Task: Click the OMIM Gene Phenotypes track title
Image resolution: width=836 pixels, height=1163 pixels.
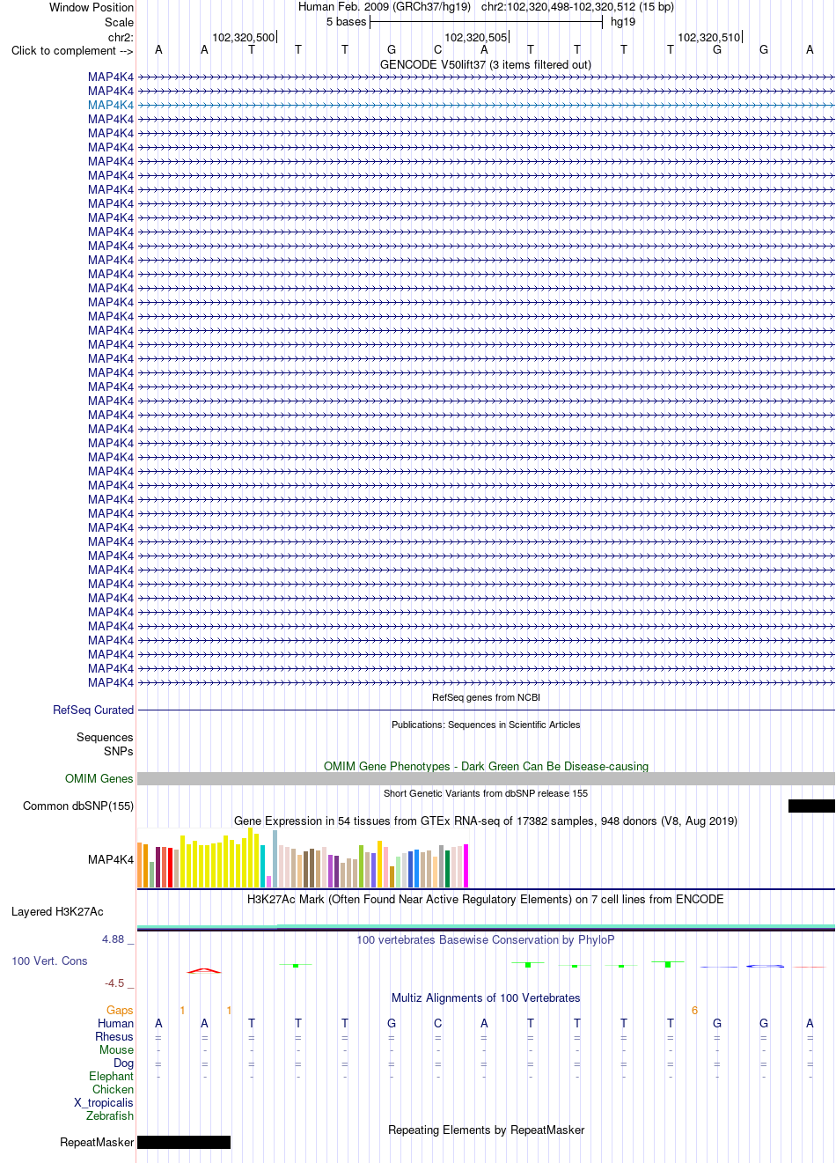Action: [486, 766]
